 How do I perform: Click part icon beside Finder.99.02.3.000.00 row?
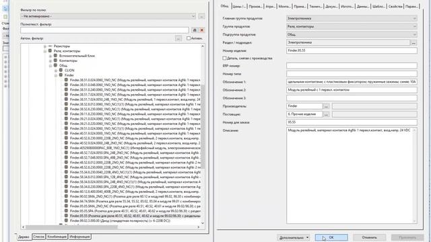pos(66,220)
